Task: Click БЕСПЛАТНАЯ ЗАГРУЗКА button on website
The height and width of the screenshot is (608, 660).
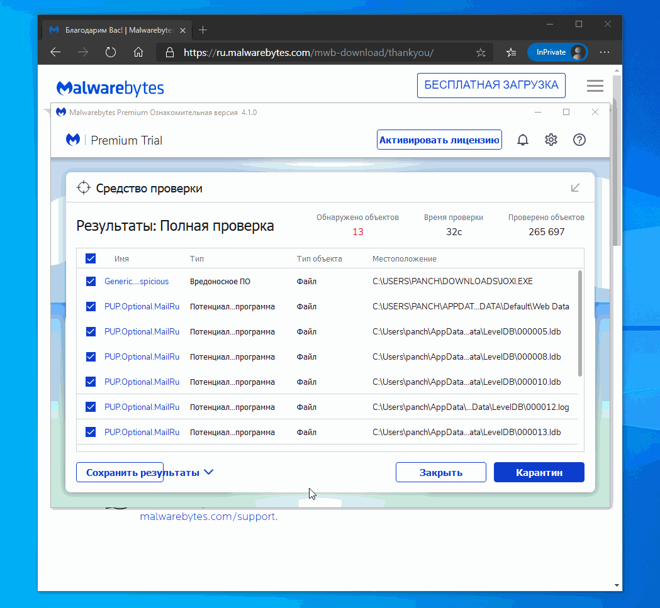Action: (491, 86)
